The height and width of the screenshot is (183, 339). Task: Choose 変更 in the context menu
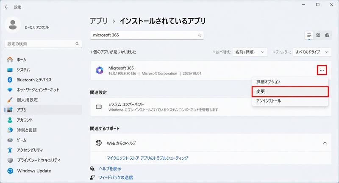tap(290, 91)
